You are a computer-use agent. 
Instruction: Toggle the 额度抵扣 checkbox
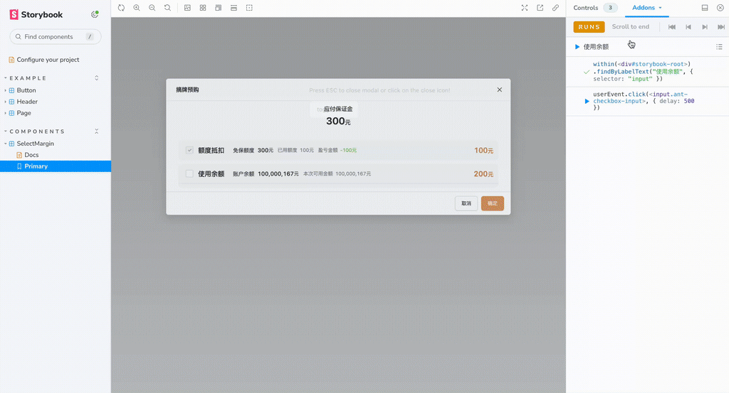(x=189, y=150)
